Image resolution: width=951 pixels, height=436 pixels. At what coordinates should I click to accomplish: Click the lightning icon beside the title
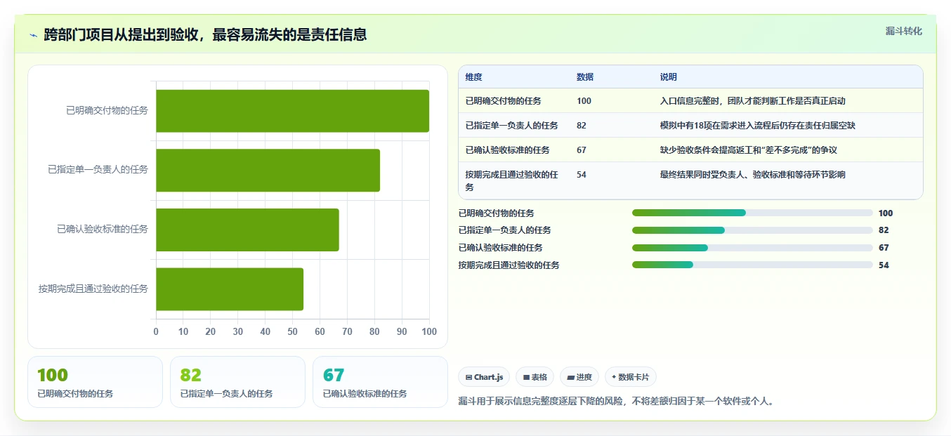(x=33, y=34)
